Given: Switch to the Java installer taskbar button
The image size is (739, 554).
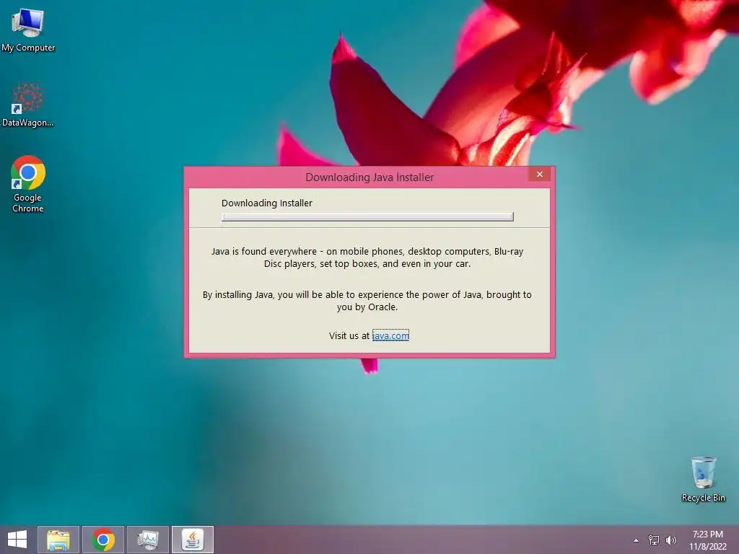Looking at the screenshot, I should [x=193, y=540].
